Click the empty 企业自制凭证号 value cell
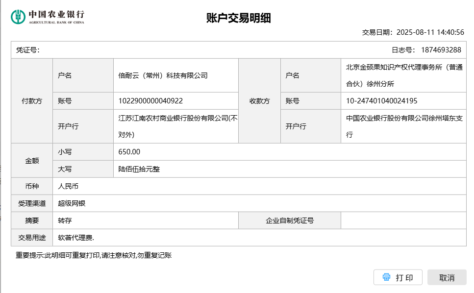 [x=403, y=220]
